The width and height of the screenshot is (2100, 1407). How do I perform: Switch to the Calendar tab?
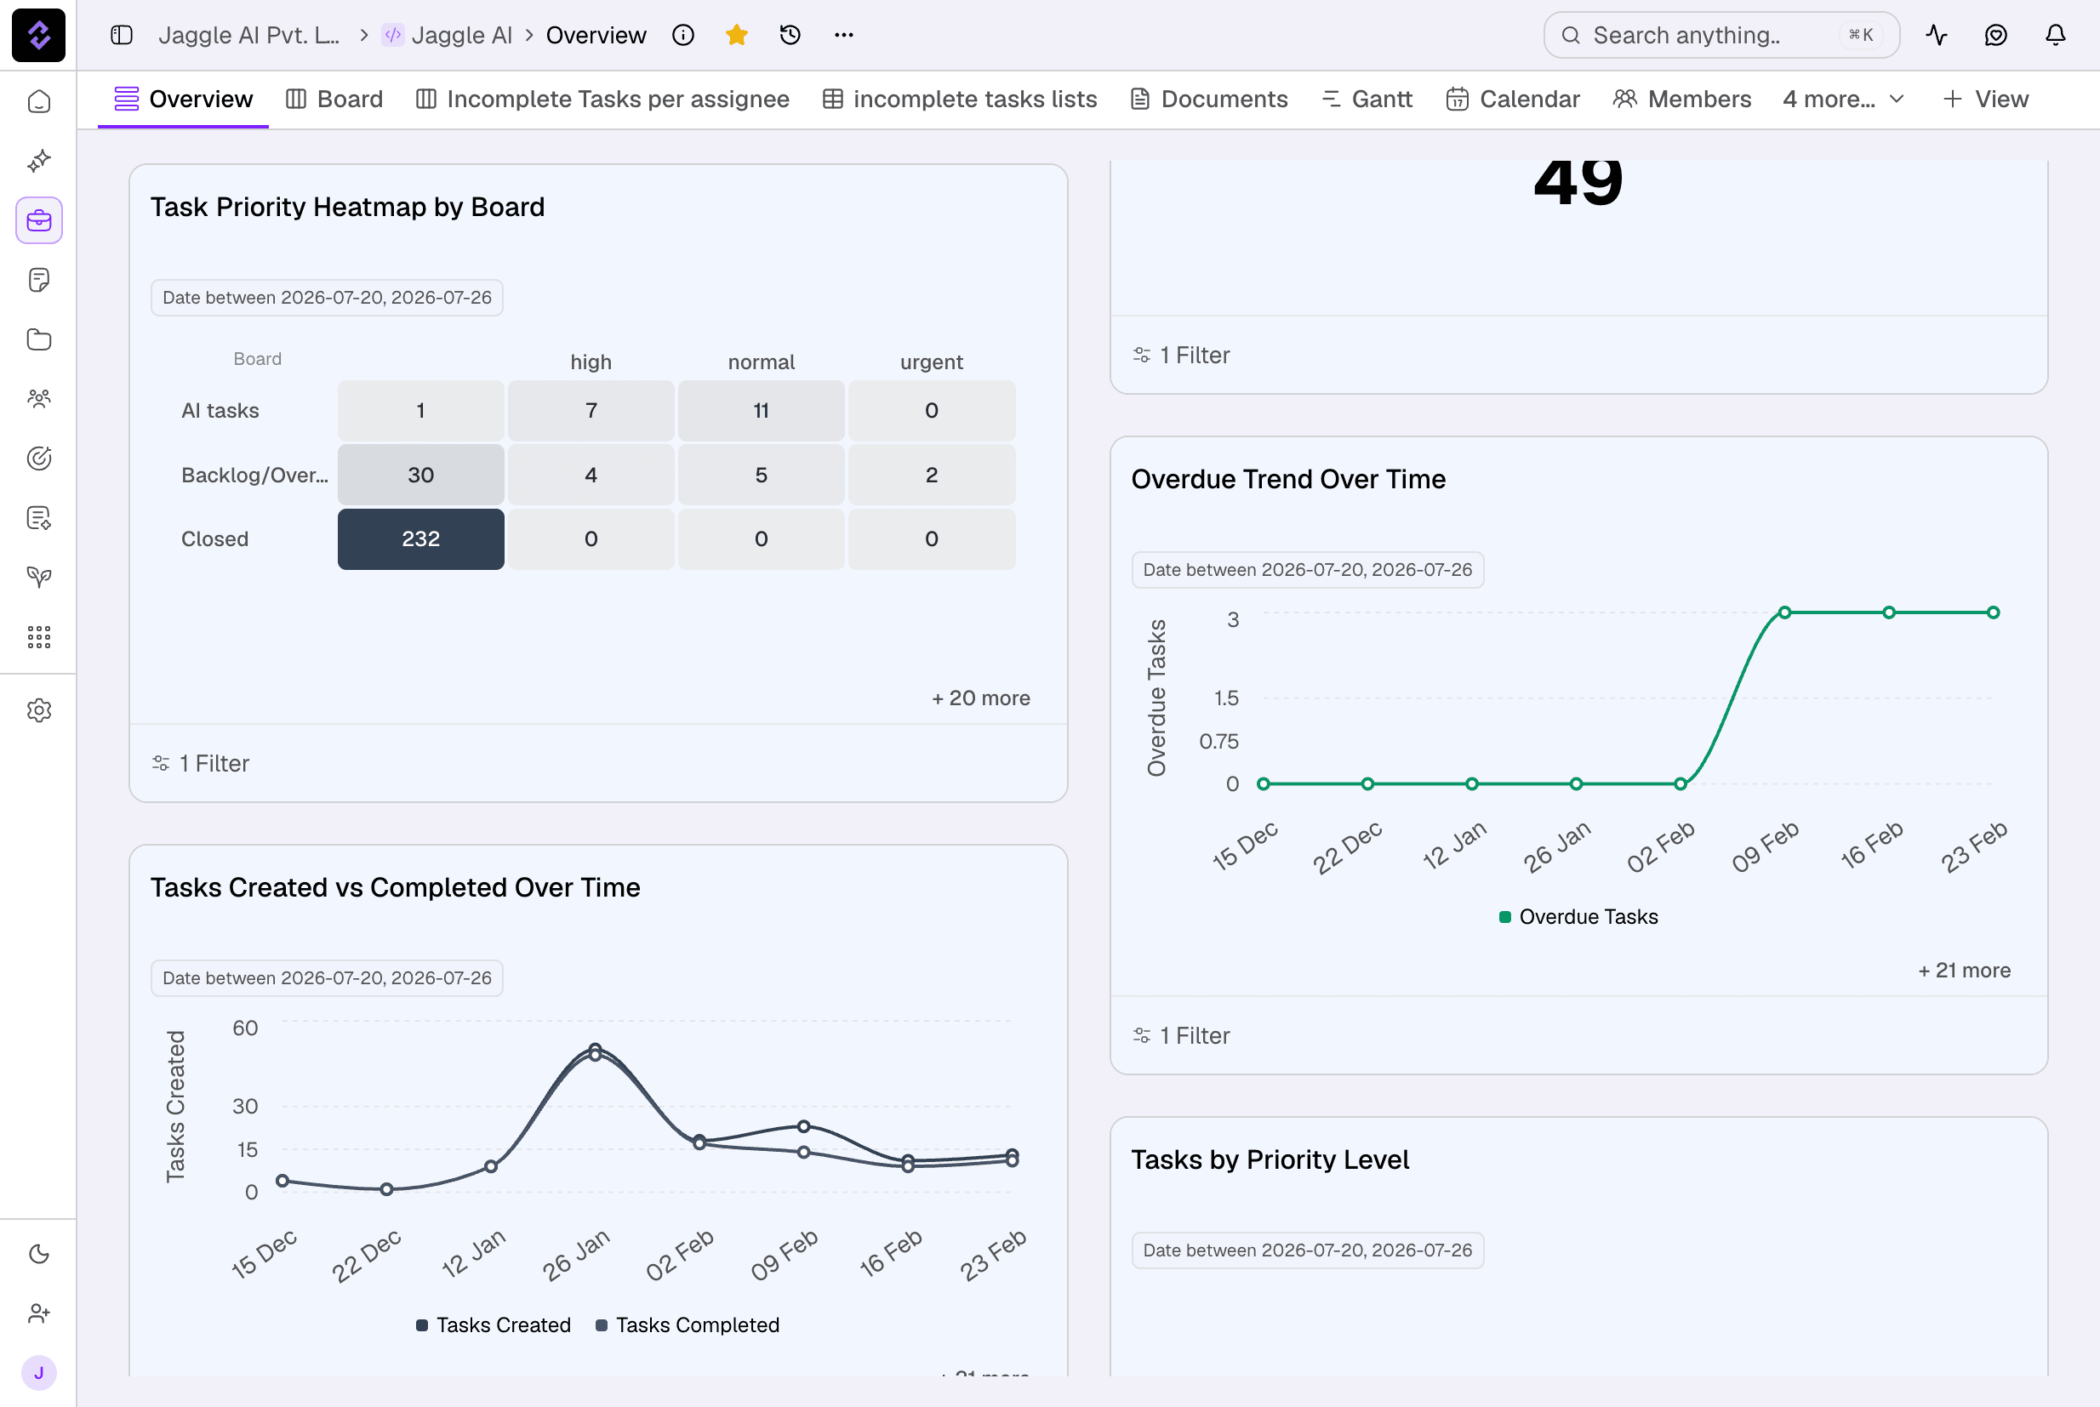(x=1512, y=99)
